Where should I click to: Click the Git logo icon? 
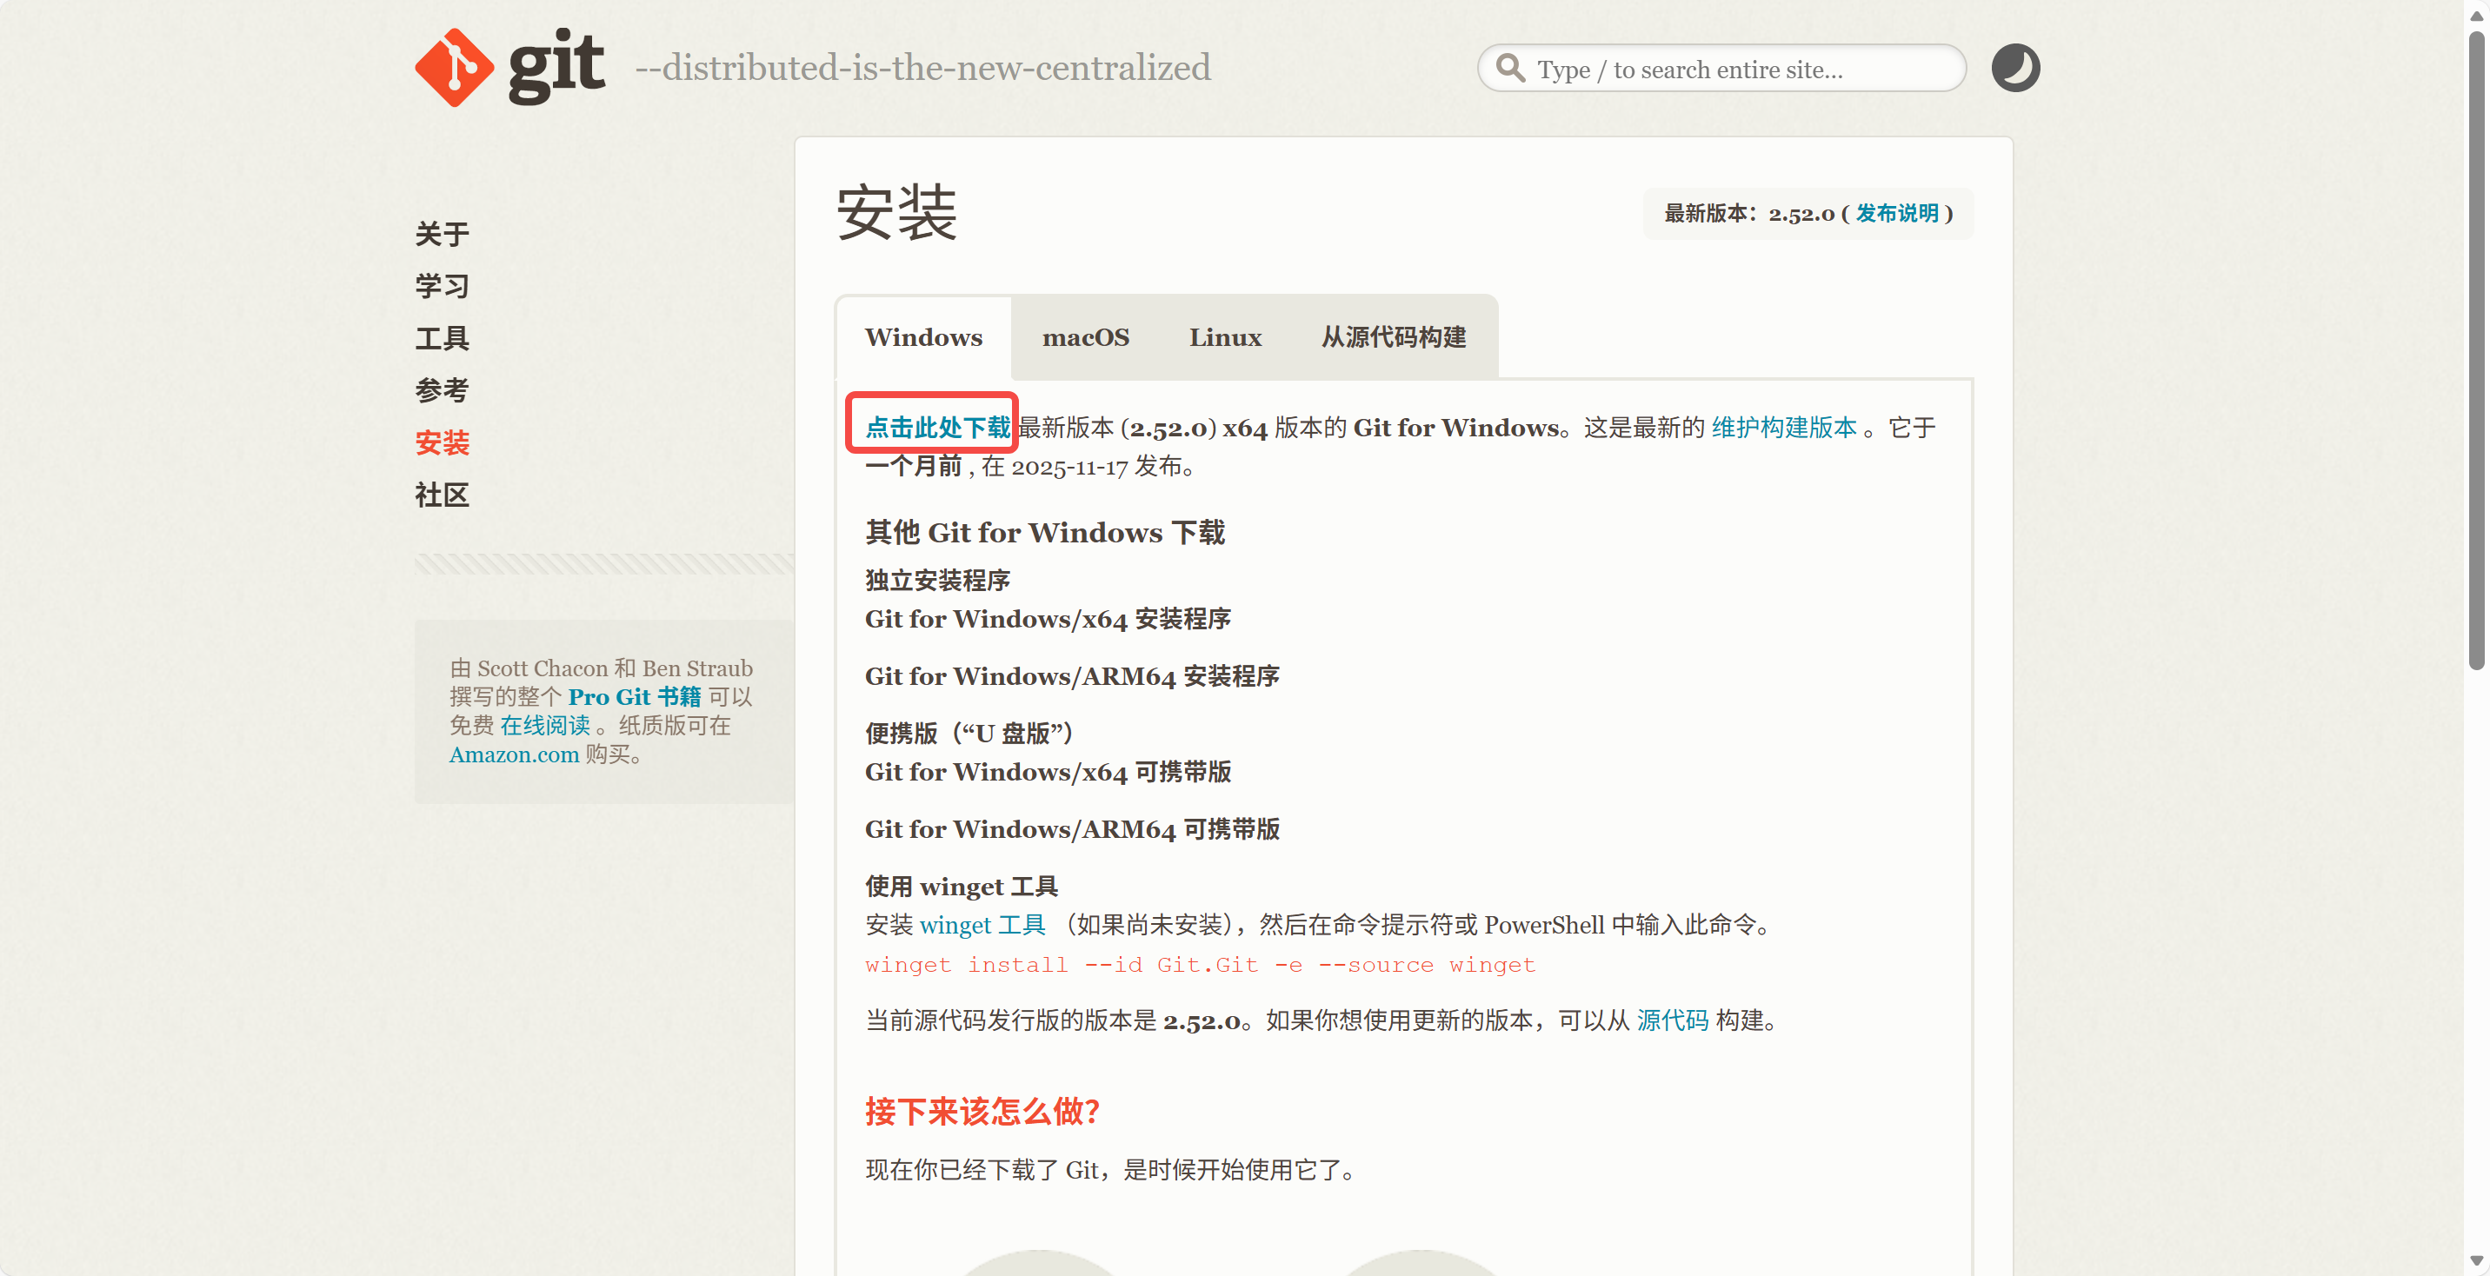coord(455,68)
